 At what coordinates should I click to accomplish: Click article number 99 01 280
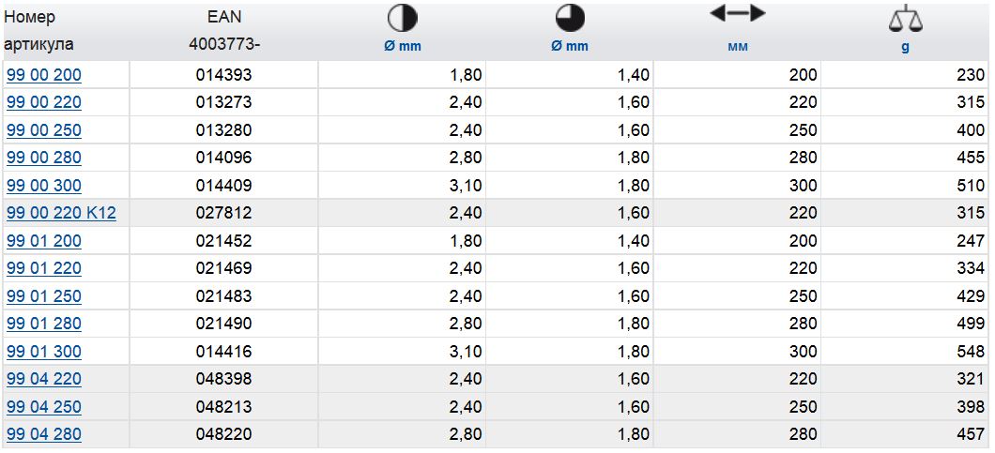point(44,324)
